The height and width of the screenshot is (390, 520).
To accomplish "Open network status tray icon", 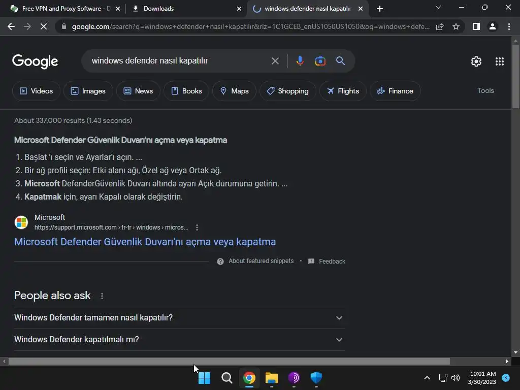I will (443, 378).
